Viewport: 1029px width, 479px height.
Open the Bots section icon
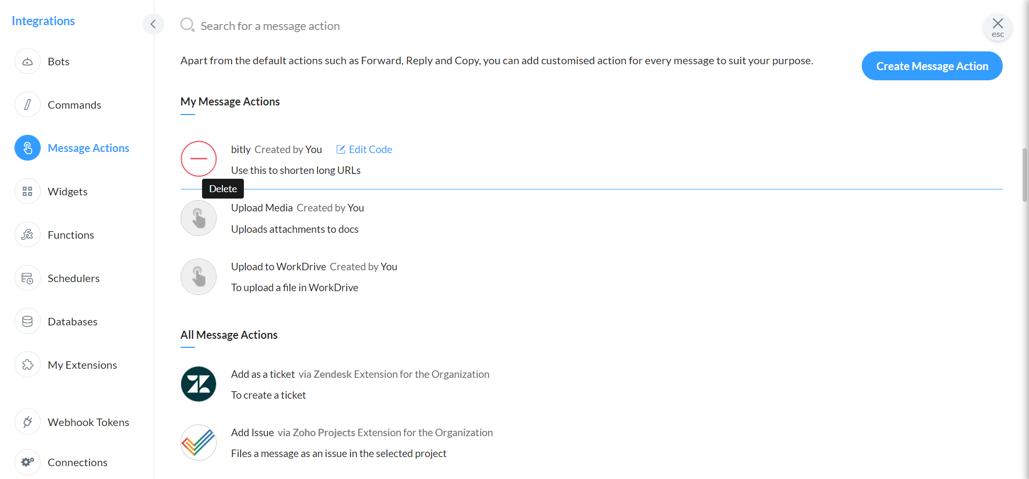[x=27, y=62]
